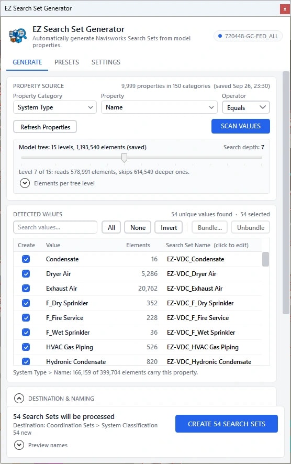291x464 pixels.
Task: Switch to the GENERATE tab
Action: [27, 62]
